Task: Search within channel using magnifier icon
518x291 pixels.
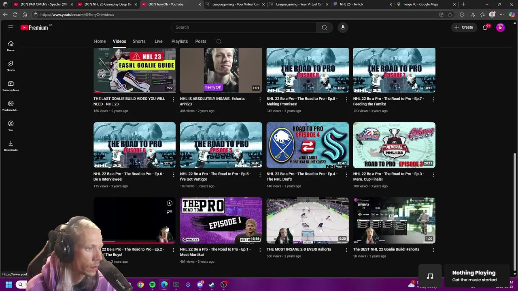Action: pos(219,41)
